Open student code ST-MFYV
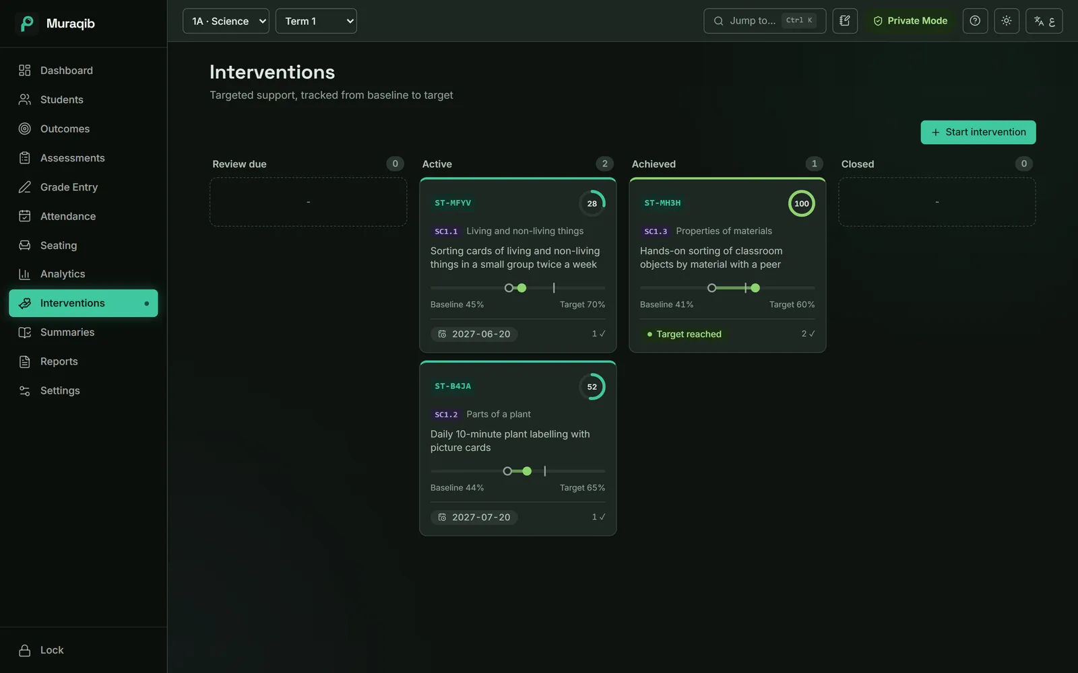Viewport: 1078px width, 673px height. [453, 203]
